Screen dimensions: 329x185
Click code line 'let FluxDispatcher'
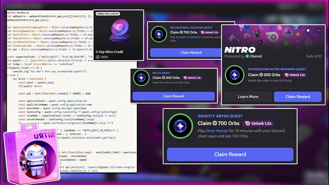click(50, 46)
